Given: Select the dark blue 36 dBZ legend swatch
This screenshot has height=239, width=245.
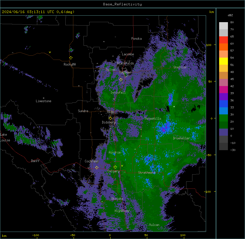Looking at the screenshot, I should (223, 104).
